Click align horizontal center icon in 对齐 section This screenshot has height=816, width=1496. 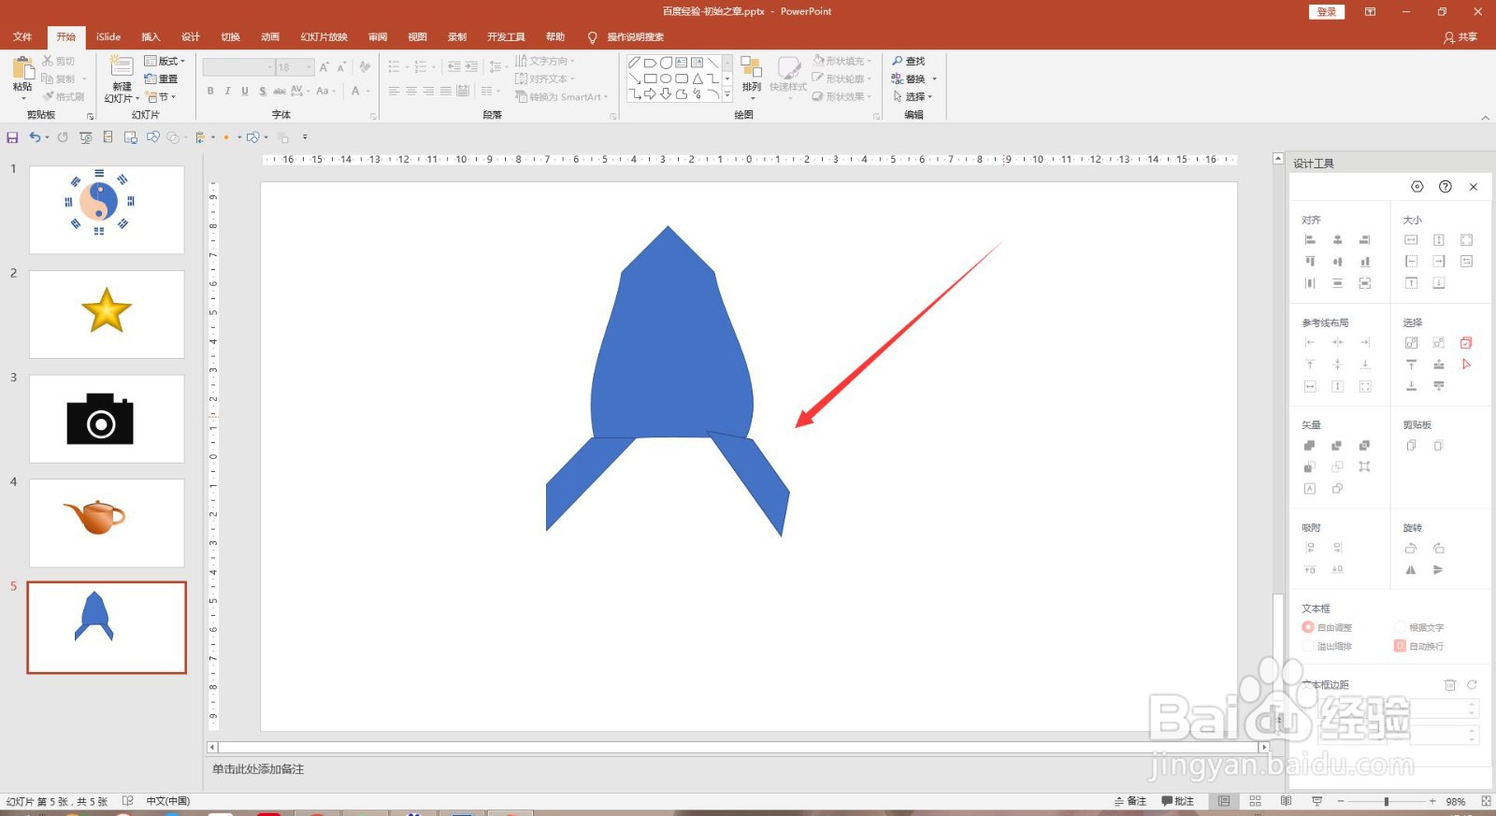click(1337, 240)
